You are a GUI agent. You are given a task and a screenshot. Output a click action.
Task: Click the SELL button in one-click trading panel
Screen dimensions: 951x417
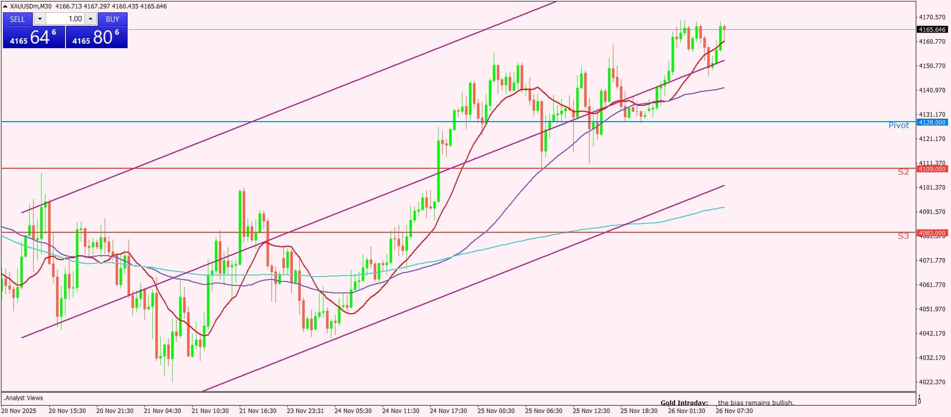click(x=17, y=19)
